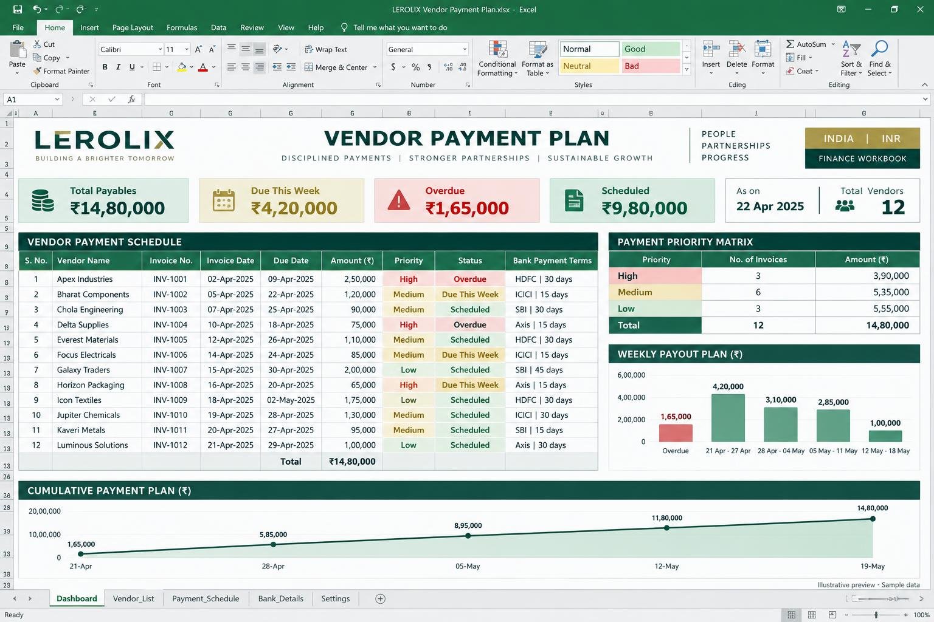
Task: Add a new sheet with the plus icon
Action: coord(380,599)
